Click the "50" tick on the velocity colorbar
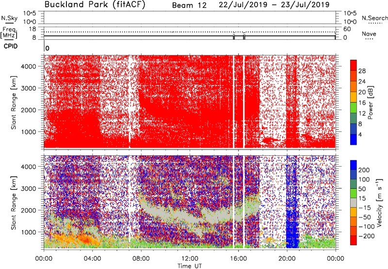The image size is (388, 269). [362, 189]
